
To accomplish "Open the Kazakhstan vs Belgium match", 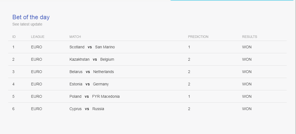I will (x=92, y=60).
